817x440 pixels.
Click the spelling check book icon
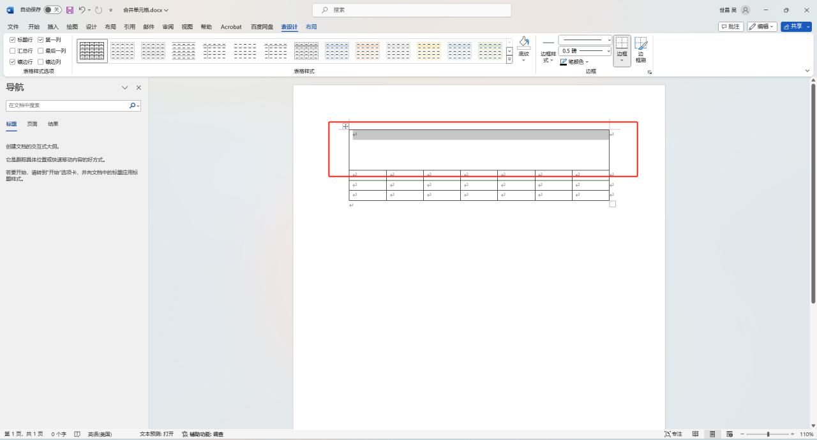pyautogui.click(x=77, y=434)
